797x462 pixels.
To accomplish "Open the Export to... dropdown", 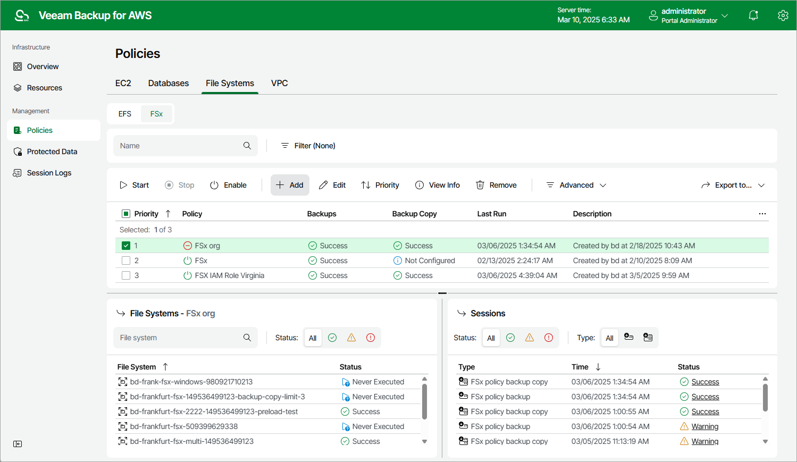I will (x=733, y=185).
